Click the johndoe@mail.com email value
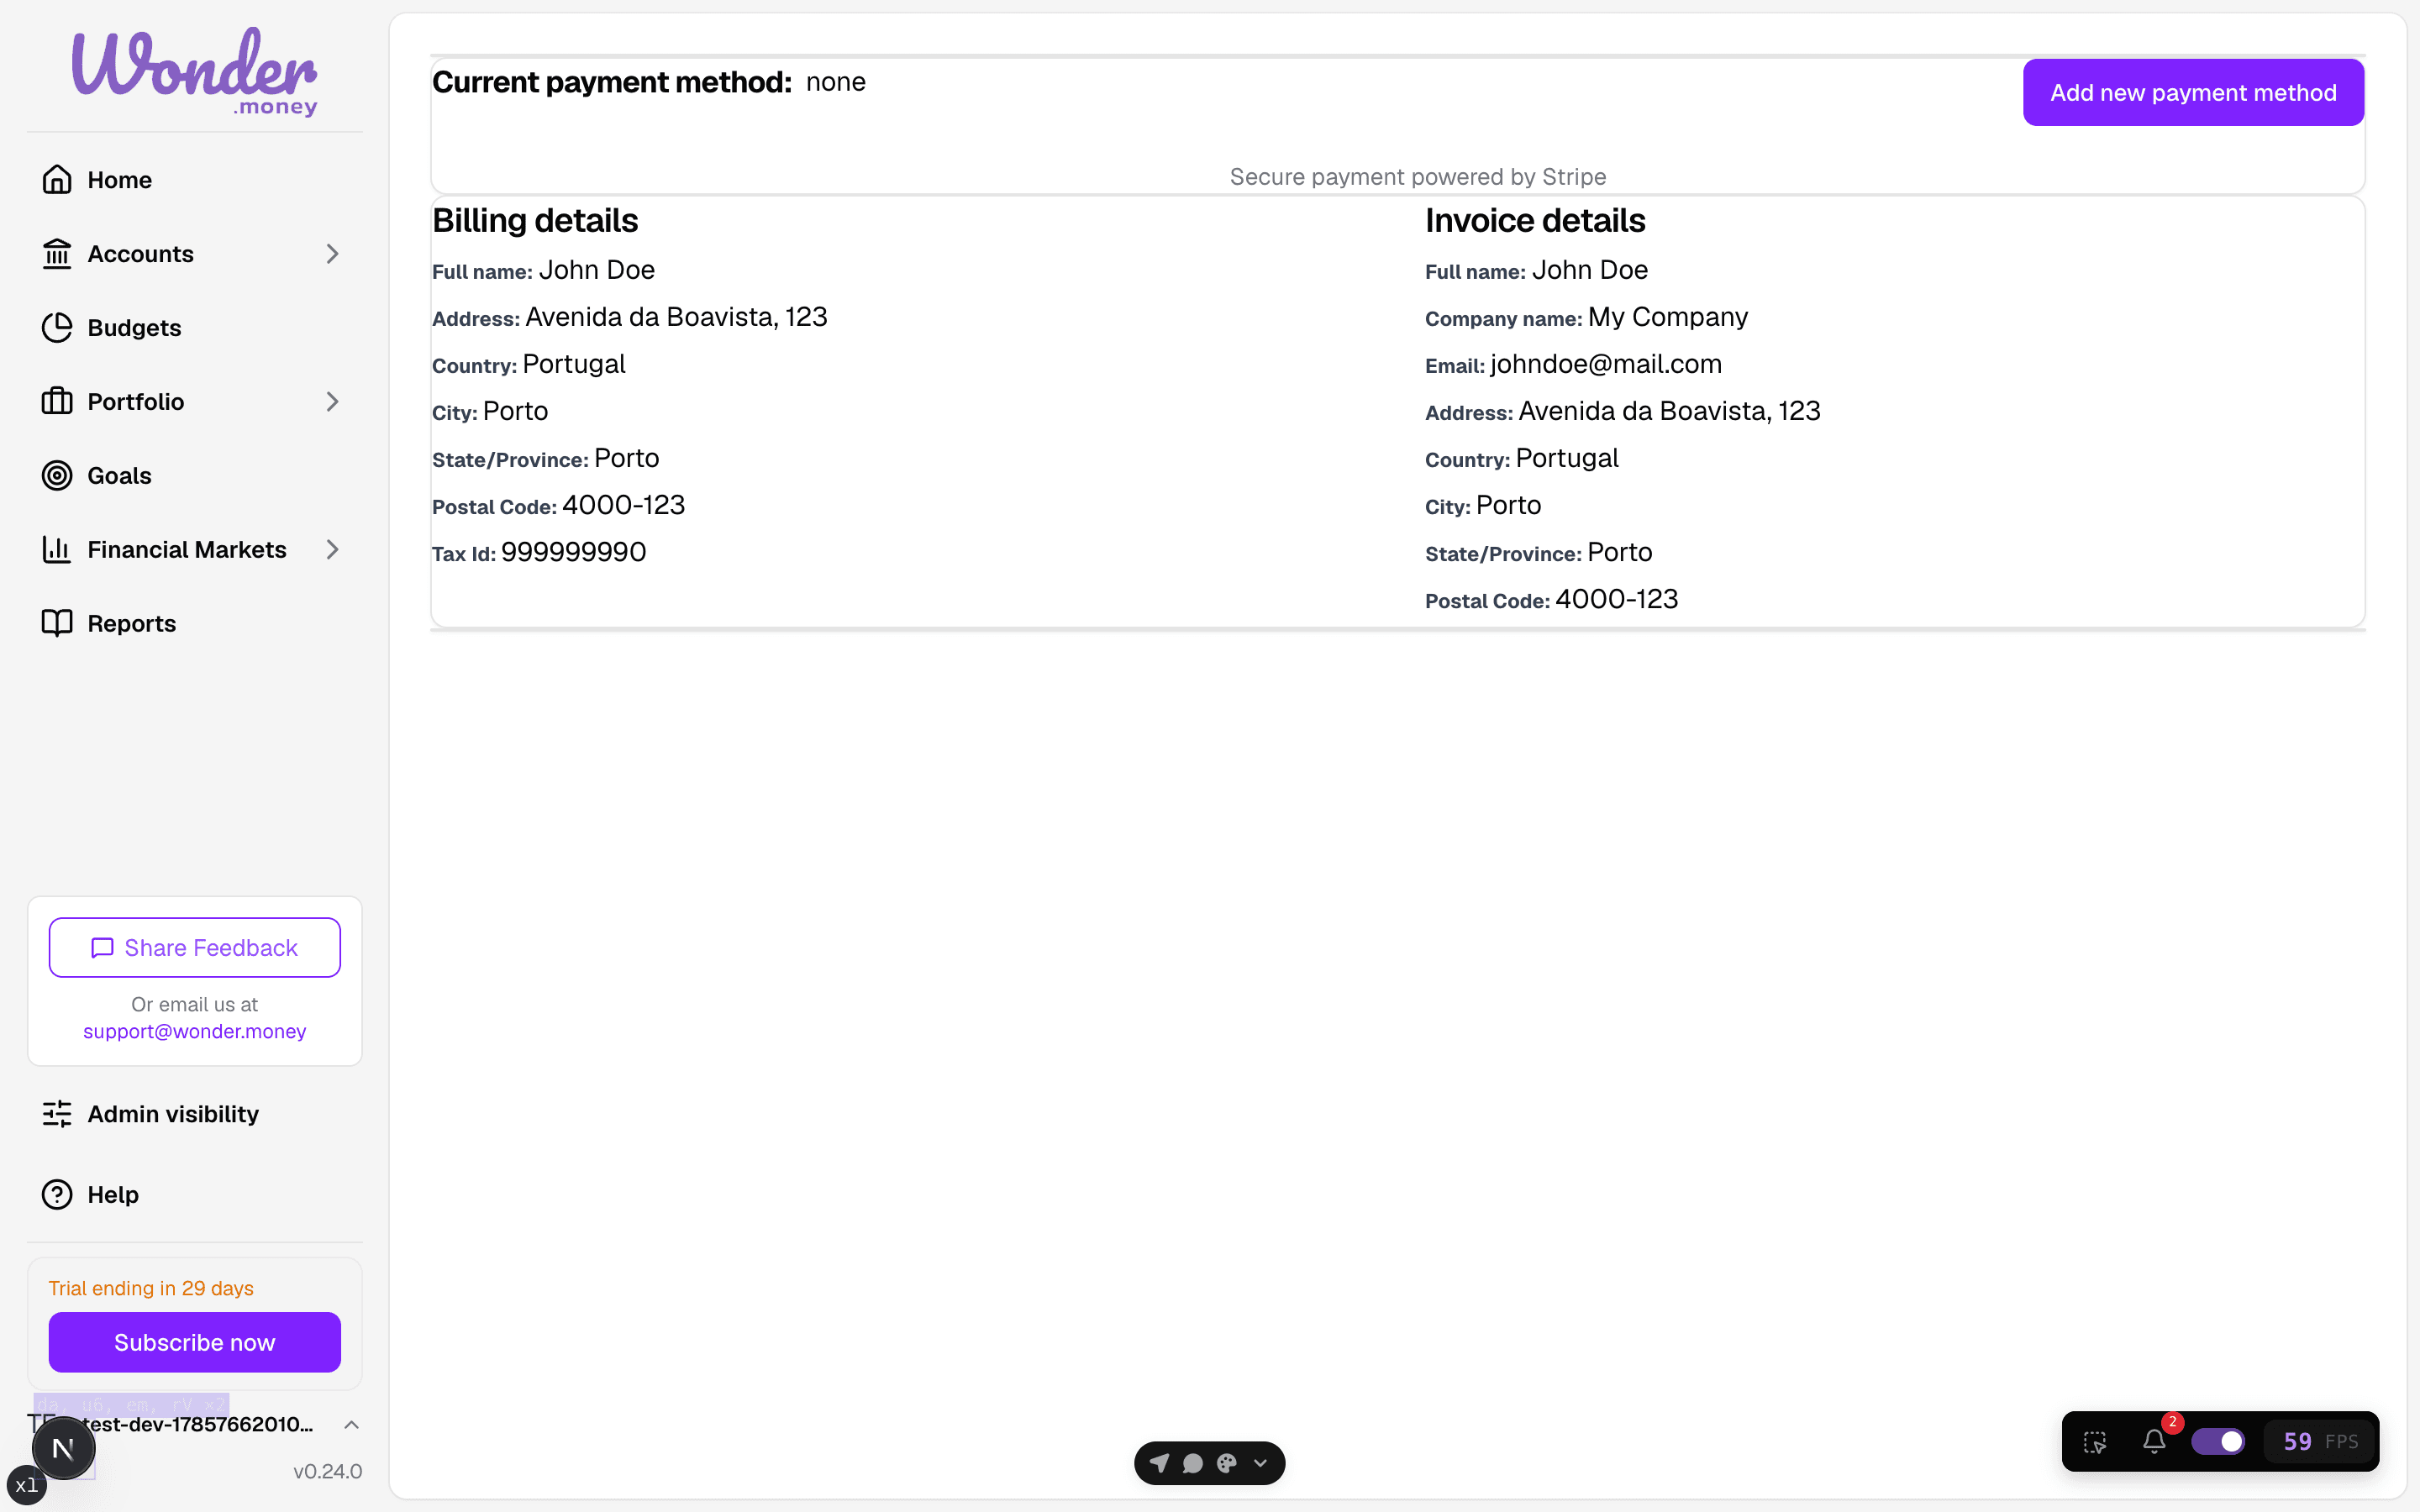The height and width of the screenshot is (1512, 2420). 1606,364
